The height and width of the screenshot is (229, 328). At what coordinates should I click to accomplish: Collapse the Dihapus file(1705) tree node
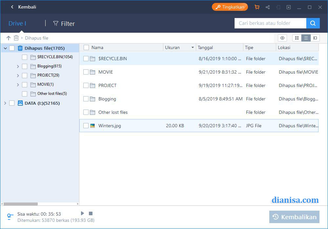pyautogui.click(x=5, y=48)
